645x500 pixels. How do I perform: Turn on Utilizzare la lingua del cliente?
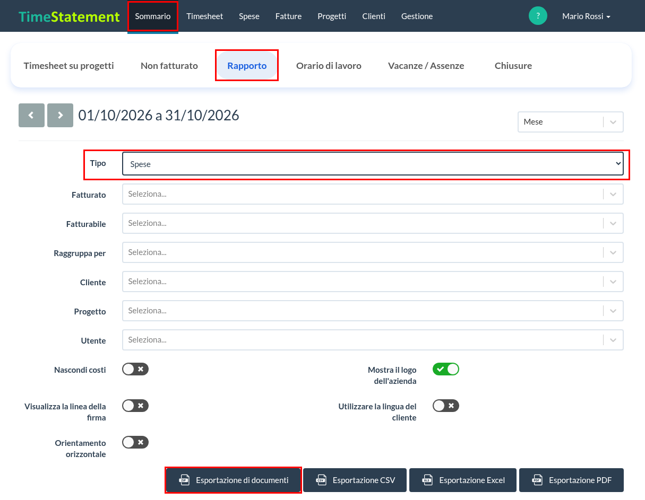[x=446, y=406]
